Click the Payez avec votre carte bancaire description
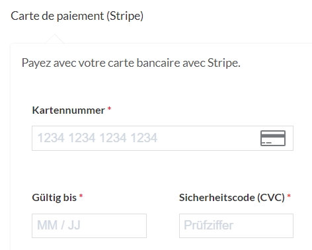312x250 pixels. (x=131, y=63)
